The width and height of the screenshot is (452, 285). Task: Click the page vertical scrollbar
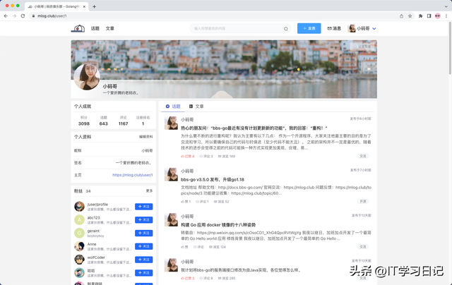(x=450, y=49)
